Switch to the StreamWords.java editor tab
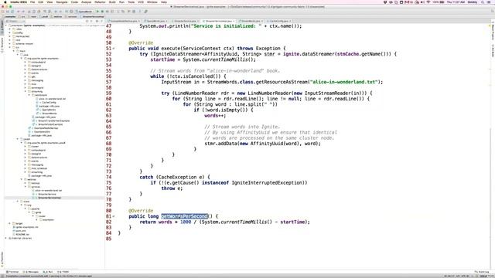This screenshot has width=495, height=278. coord(251,21)
